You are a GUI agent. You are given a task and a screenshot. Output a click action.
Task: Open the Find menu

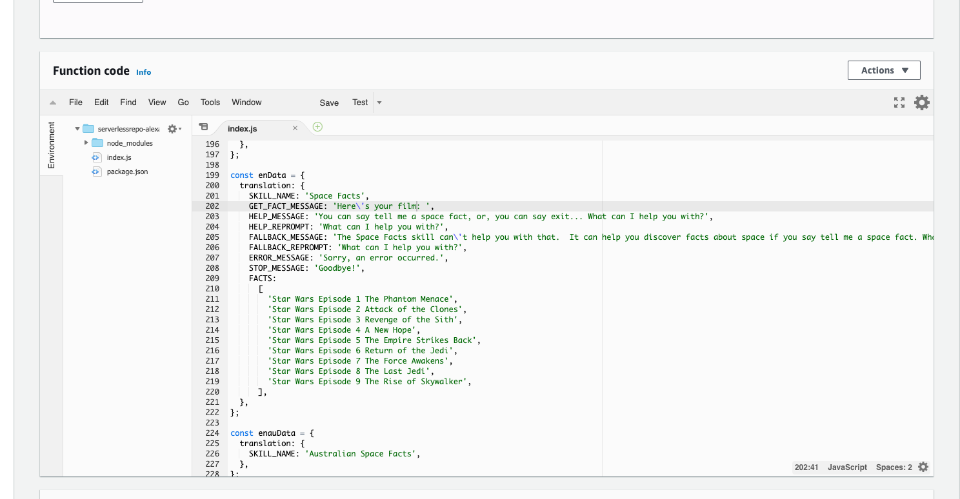128,102
